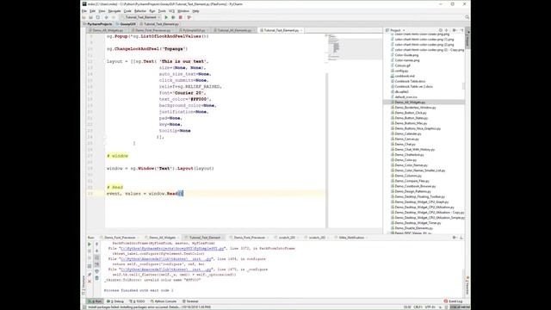Follow the tkinter __init__.py link for line 1484

tap(166, 259)
